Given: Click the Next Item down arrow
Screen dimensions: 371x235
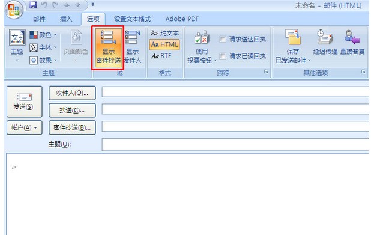Looking at the screenshot, I should pos(77,4).
